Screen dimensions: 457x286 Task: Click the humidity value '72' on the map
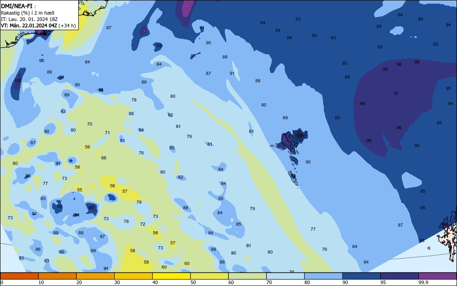[143, 224]
